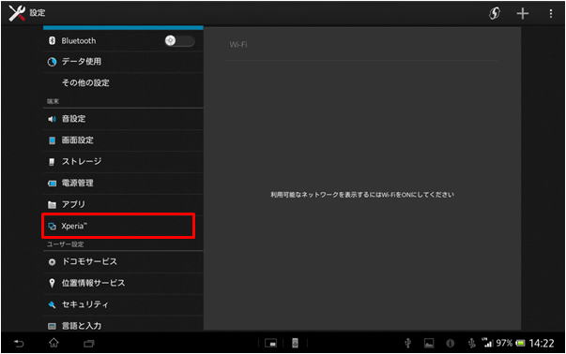Click the folder icon beside アプリ

point(52,205)
